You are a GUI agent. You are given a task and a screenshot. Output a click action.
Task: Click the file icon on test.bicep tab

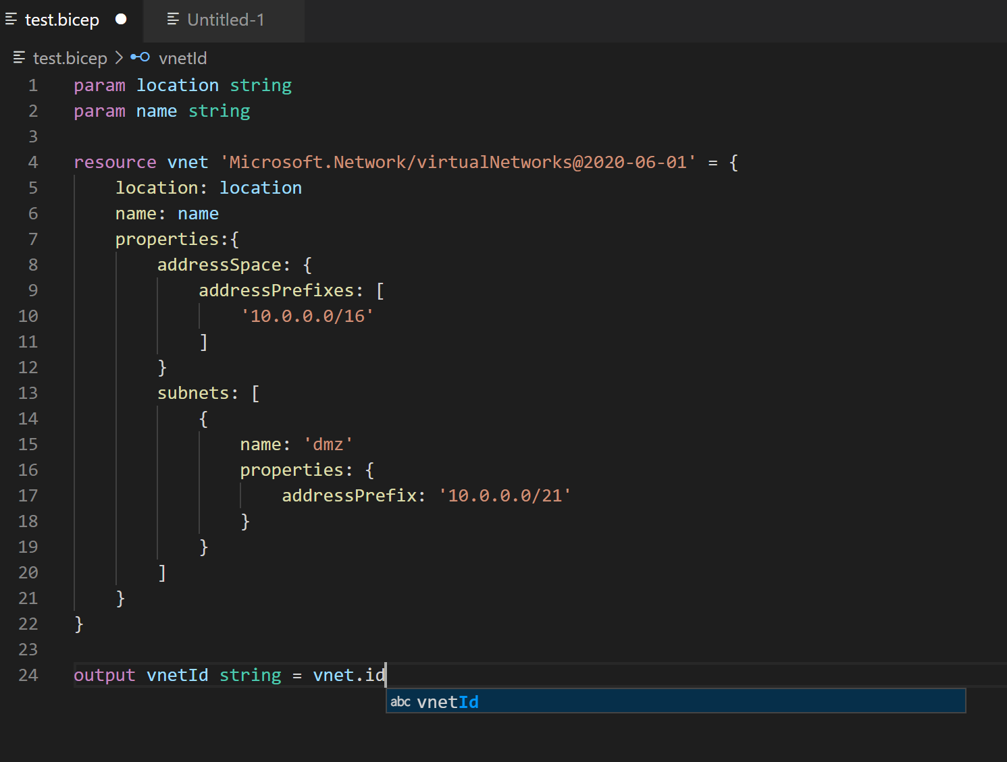tap(11, 20)
